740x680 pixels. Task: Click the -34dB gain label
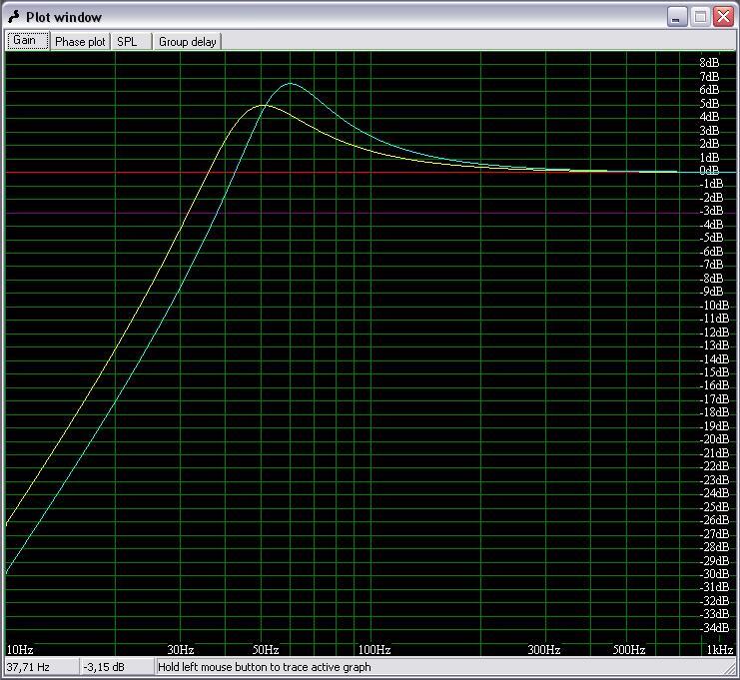point(714,627)
